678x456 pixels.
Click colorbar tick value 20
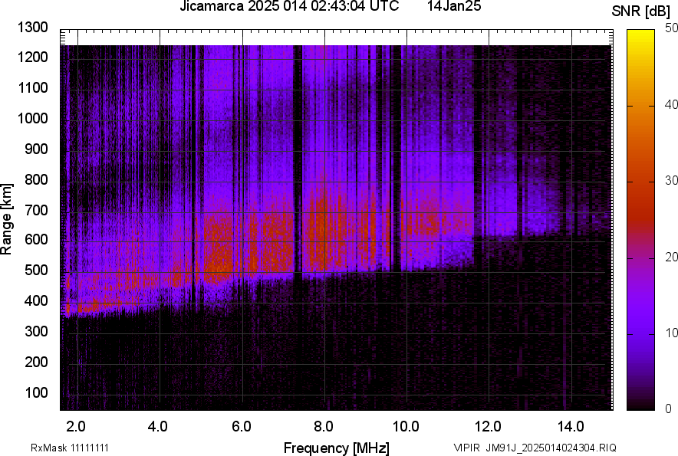[x=672, y=258]
